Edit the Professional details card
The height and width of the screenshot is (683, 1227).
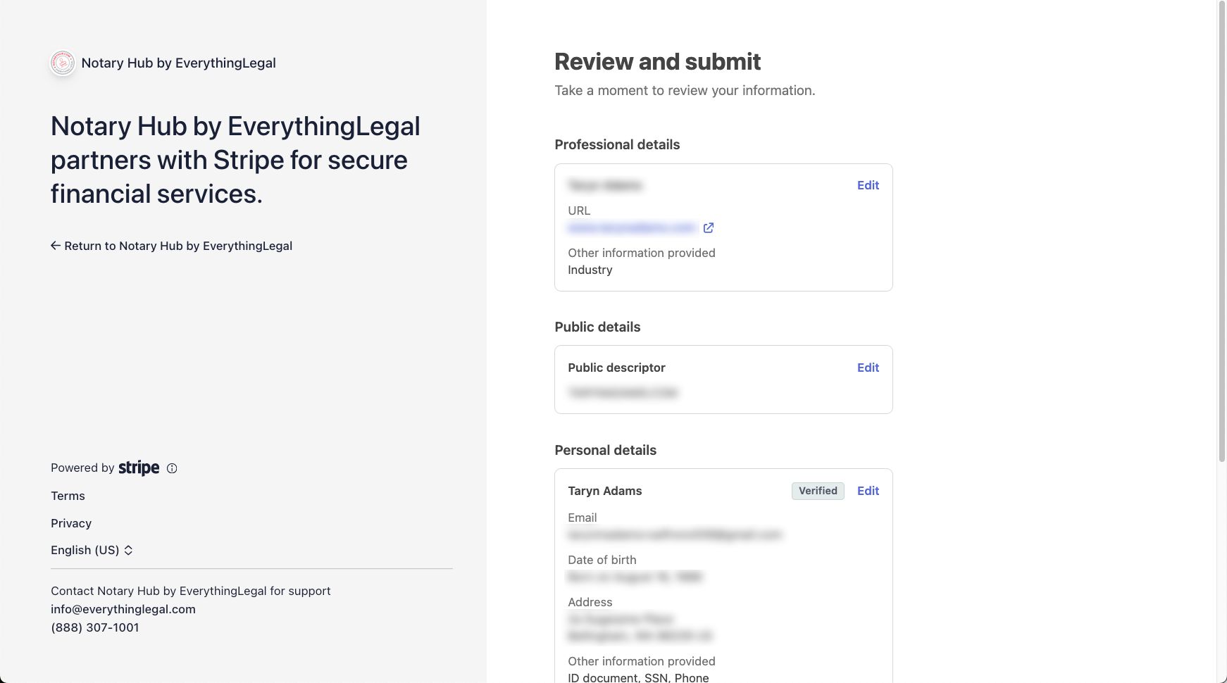pyautogui.click(x=868, y=185)
